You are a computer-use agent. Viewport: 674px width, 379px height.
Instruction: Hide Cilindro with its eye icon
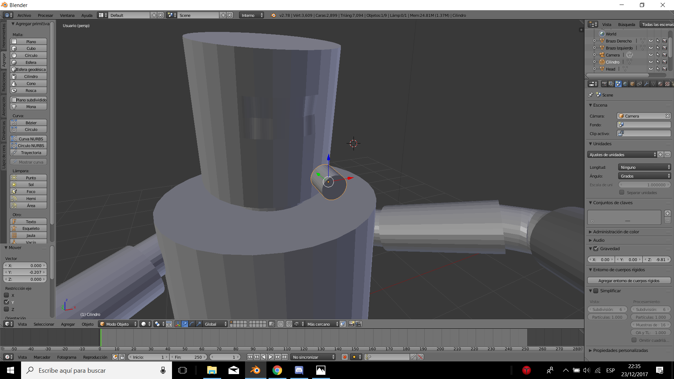coord(650,62)
